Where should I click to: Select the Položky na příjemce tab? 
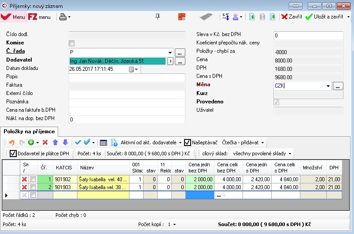click(29, 132)
